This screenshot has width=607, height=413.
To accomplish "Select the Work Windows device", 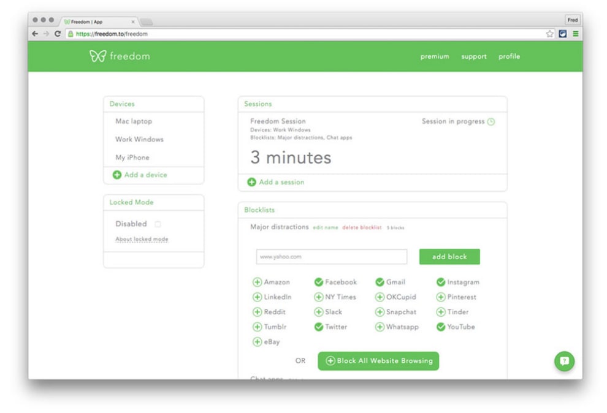I will 139,139.
